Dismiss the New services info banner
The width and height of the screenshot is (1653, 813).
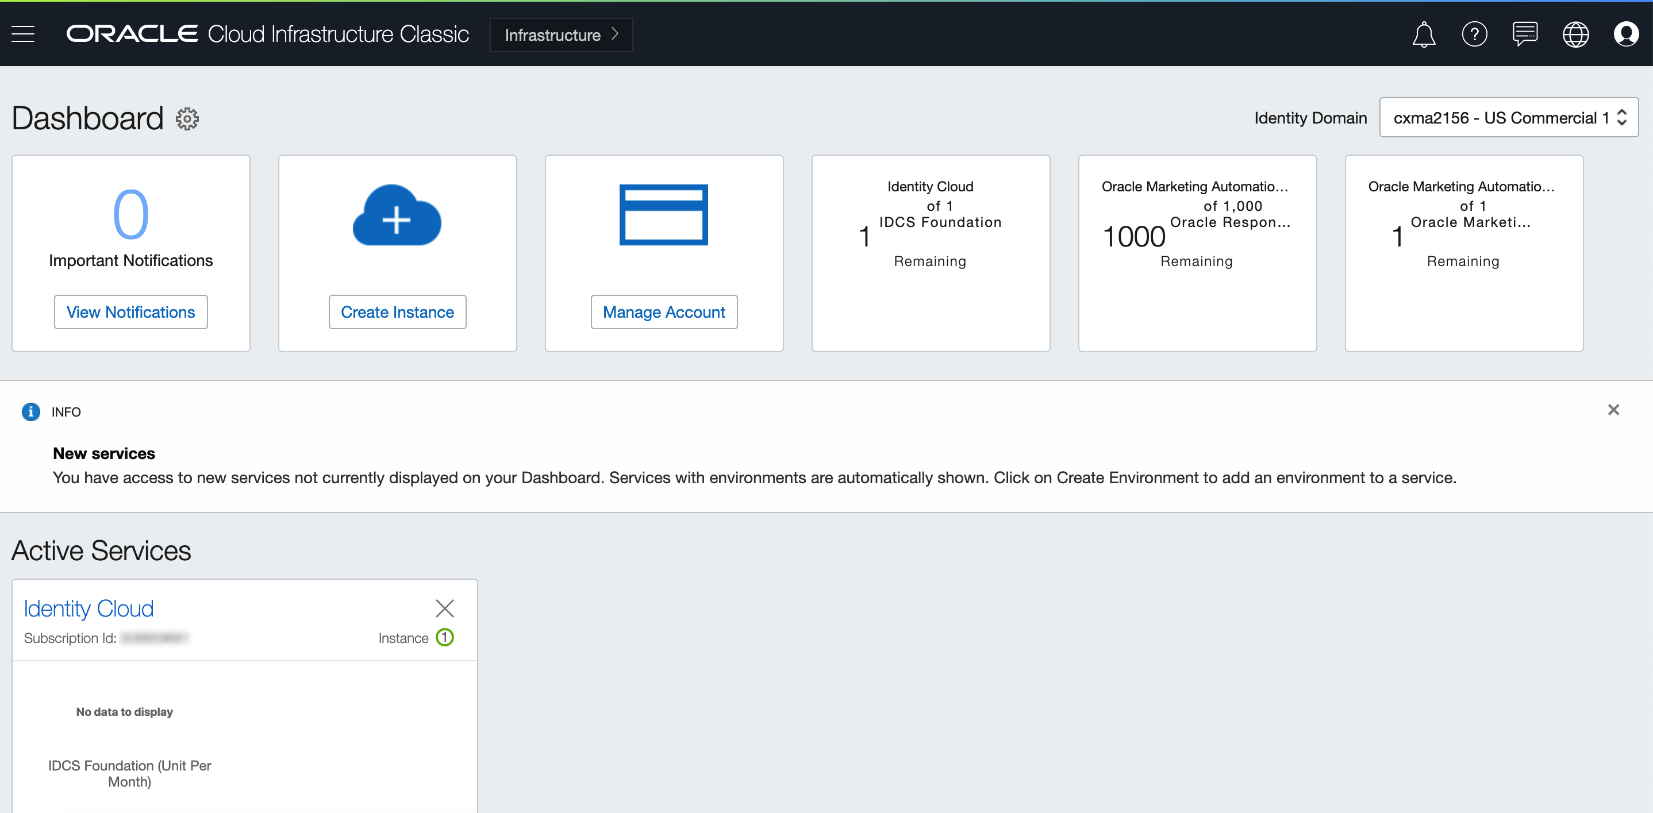1613,410
